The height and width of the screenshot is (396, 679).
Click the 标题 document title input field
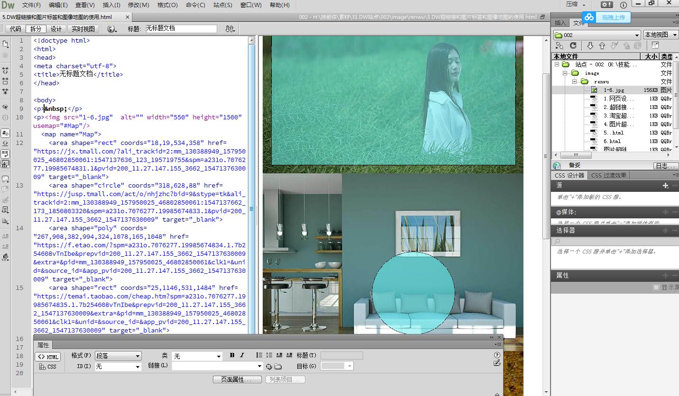click(180, 29)
